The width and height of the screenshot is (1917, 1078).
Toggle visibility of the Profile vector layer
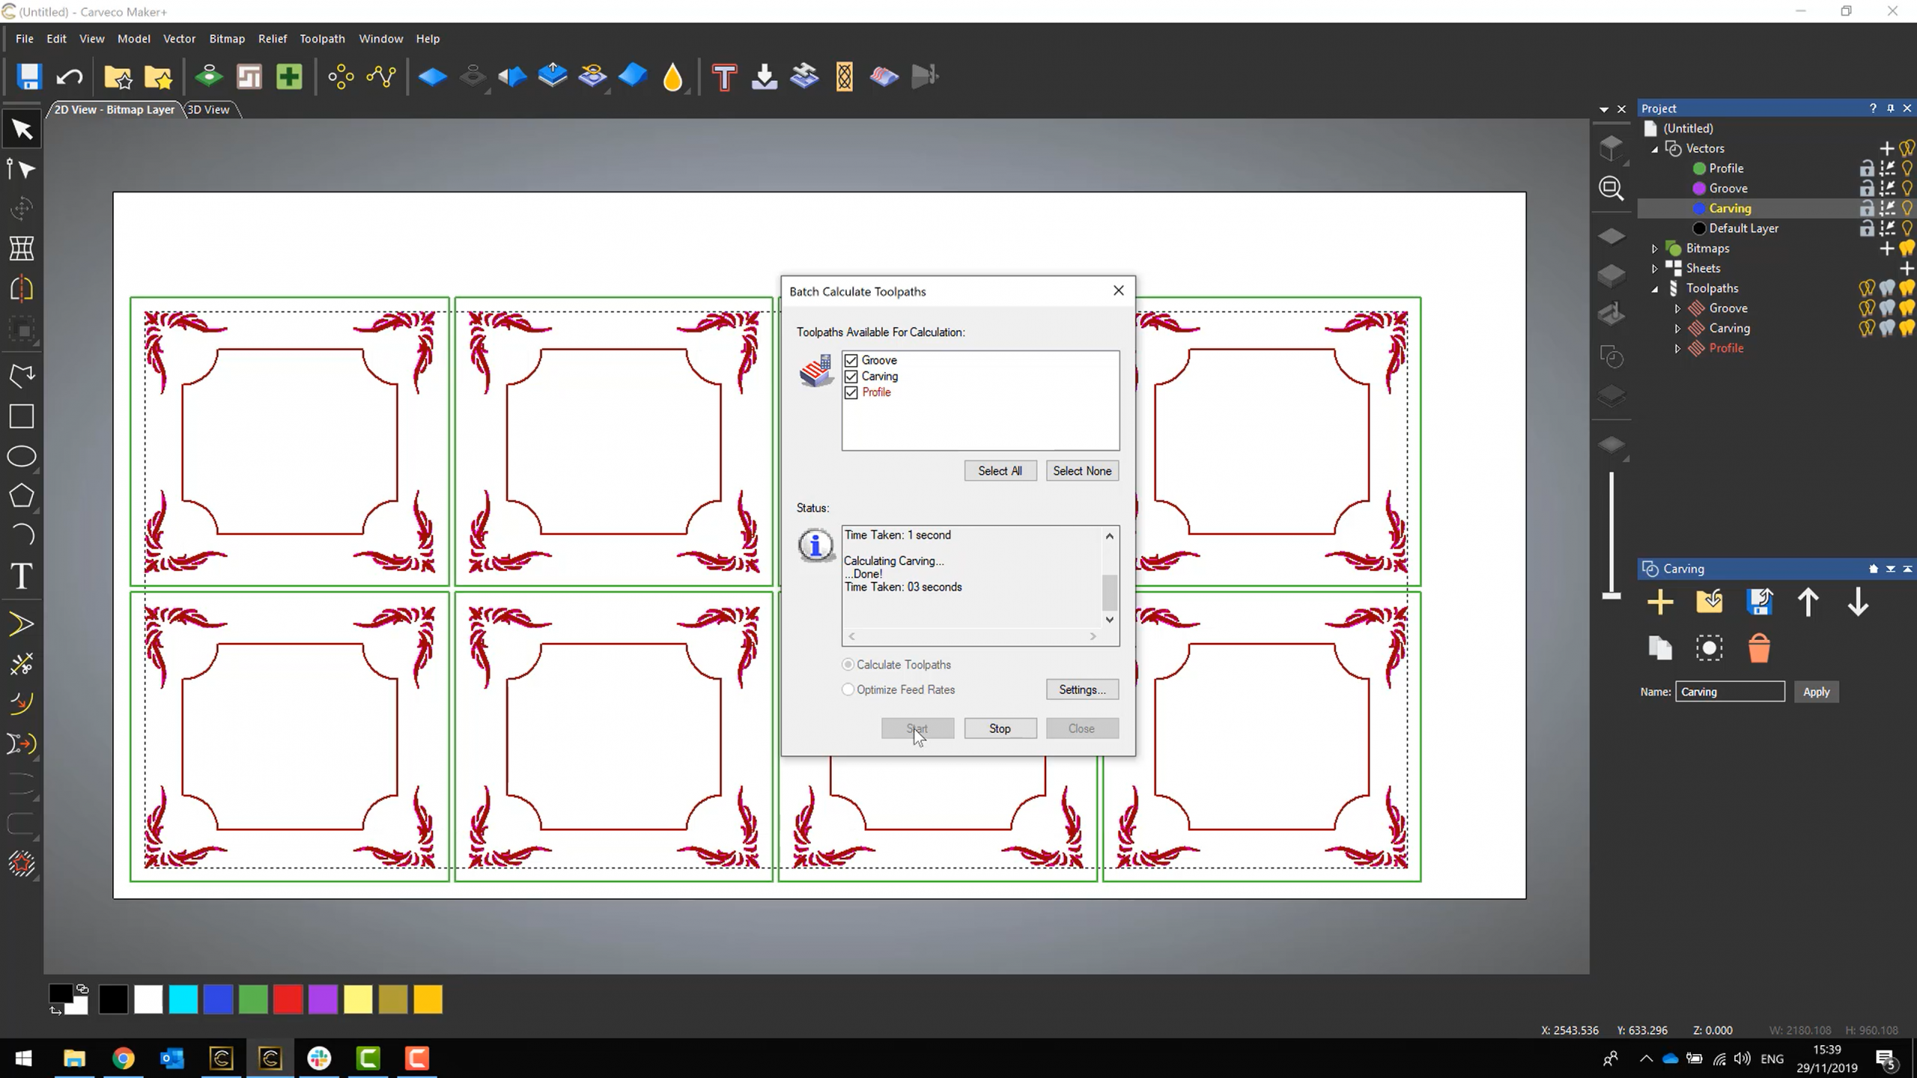click(x=1907, y=168)
